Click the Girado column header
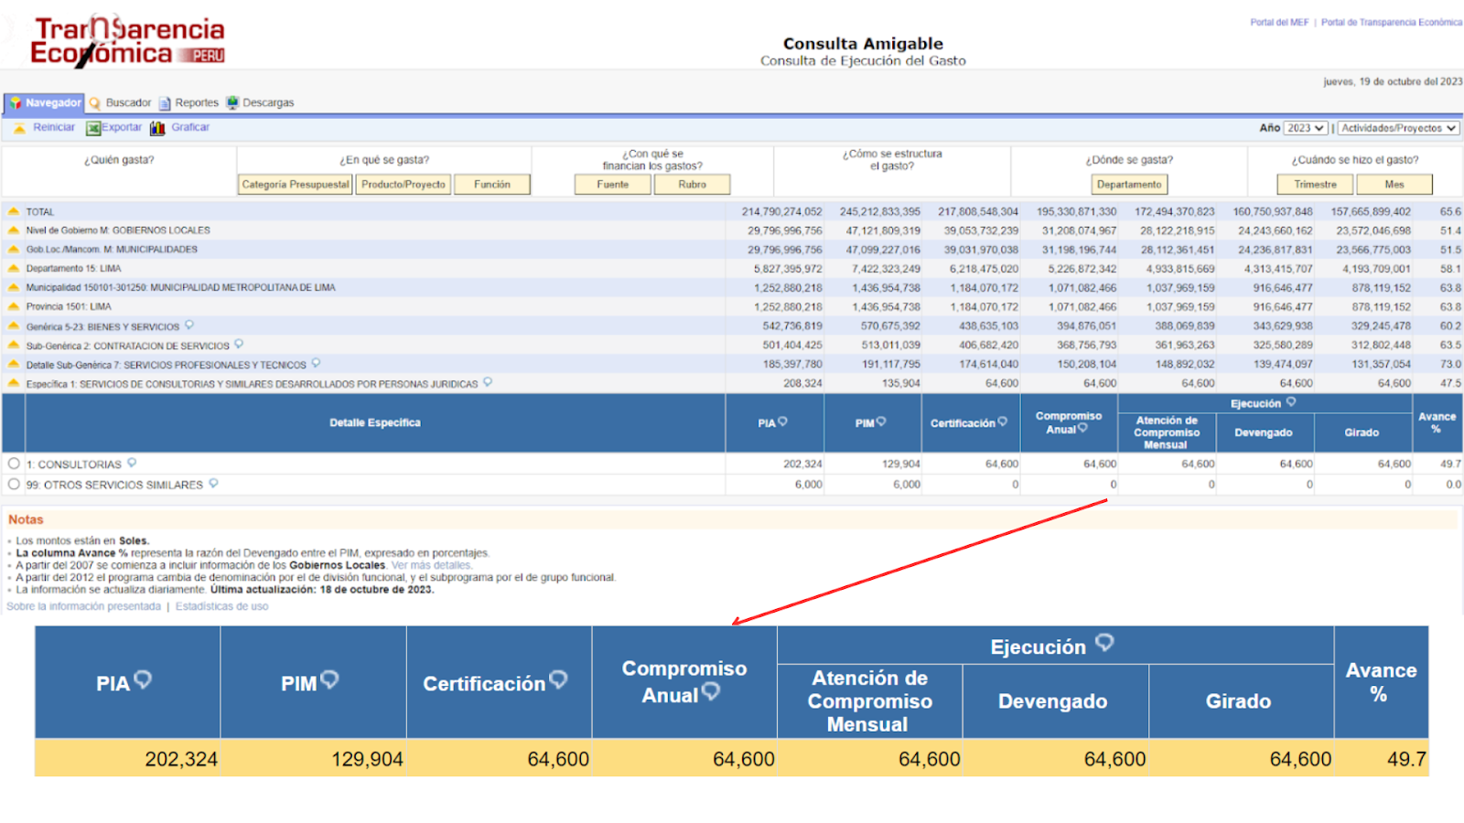Screen dimensions: 1464x823 [1362, 433]
